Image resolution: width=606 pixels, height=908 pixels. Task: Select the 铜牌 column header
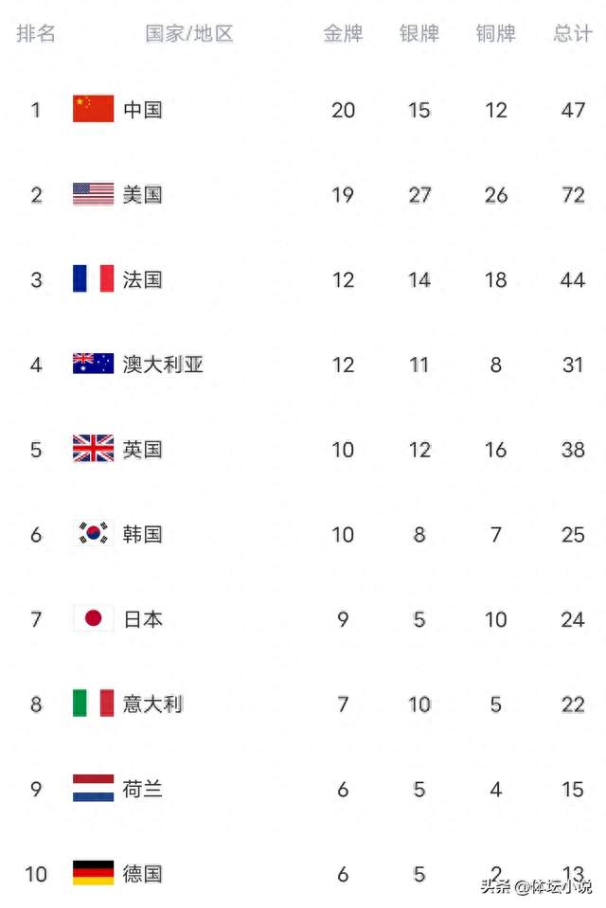click(496, 33)
